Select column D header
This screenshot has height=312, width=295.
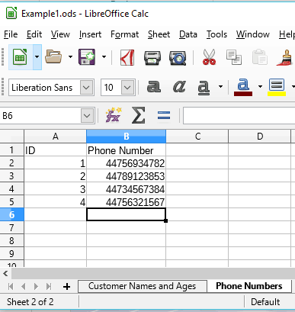[x=260, y=137]
